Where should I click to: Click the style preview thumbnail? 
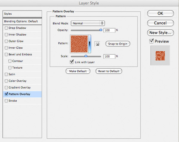point(160,56)
